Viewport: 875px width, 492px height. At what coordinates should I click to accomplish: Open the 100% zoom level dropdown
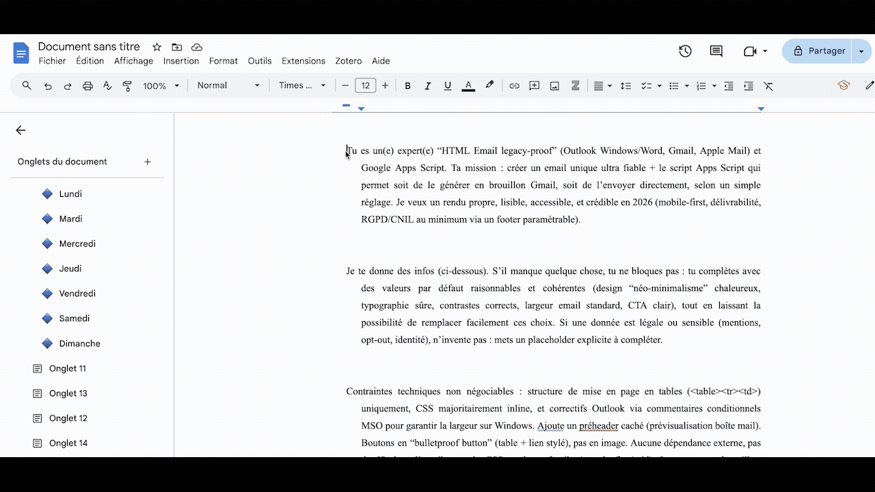161,86
